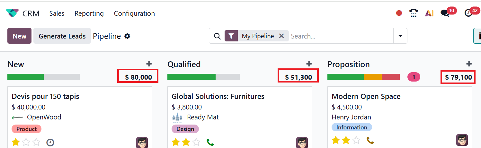Click the Pipeline settings gear icon
Screen dimensions: 481x148
[128, 36]
